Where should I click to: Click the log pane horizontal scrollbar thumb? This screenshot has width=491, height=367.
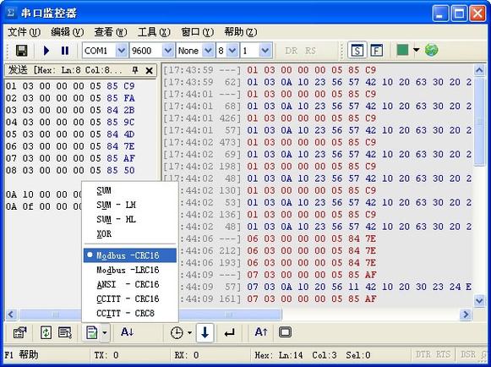[x=230, y=314]
